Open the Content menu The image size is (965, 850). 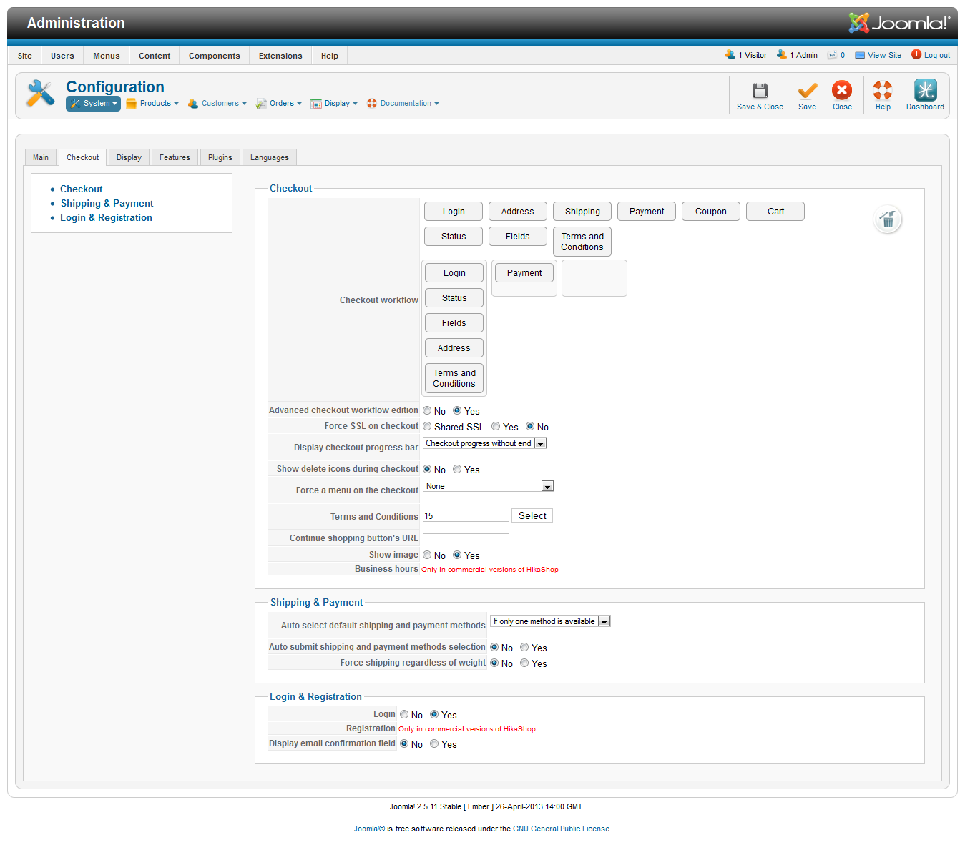[x=155, y=56]
